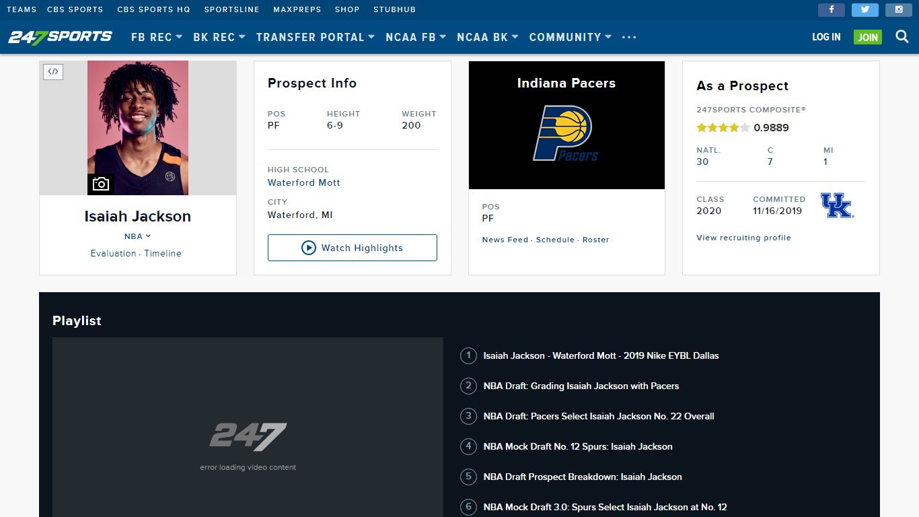
Task: Expand the TRANSFER PORTAL dropdown
Action: [316, 37]
